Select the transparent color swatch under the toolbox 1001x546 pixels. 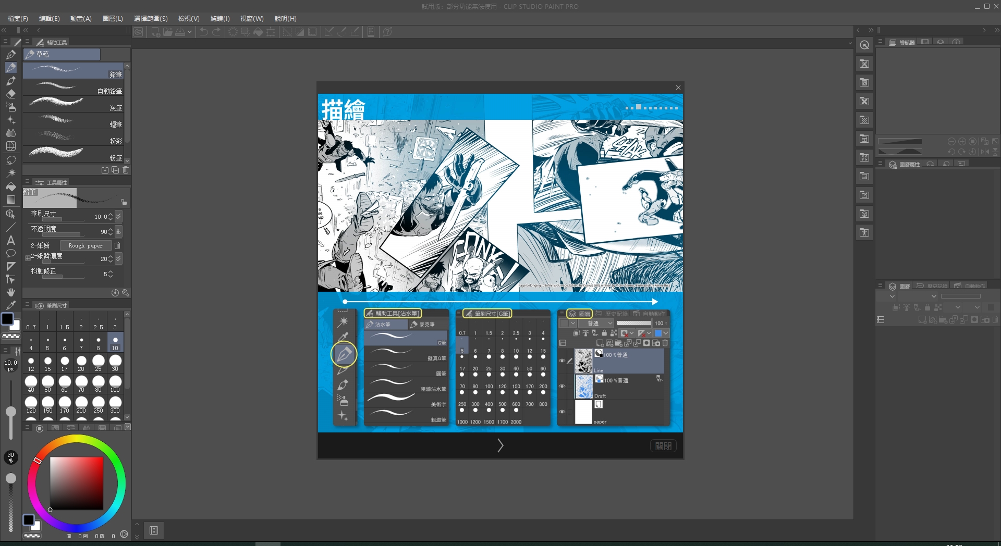tap(11, 337)
